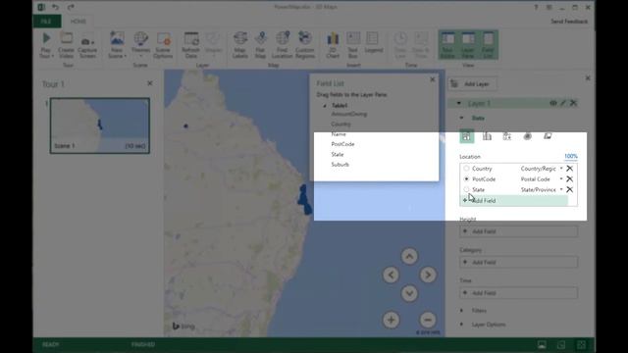Rename Layer 1 with the pencil icon
This screenshot has height=353, width=628.
tap(563, 103)
